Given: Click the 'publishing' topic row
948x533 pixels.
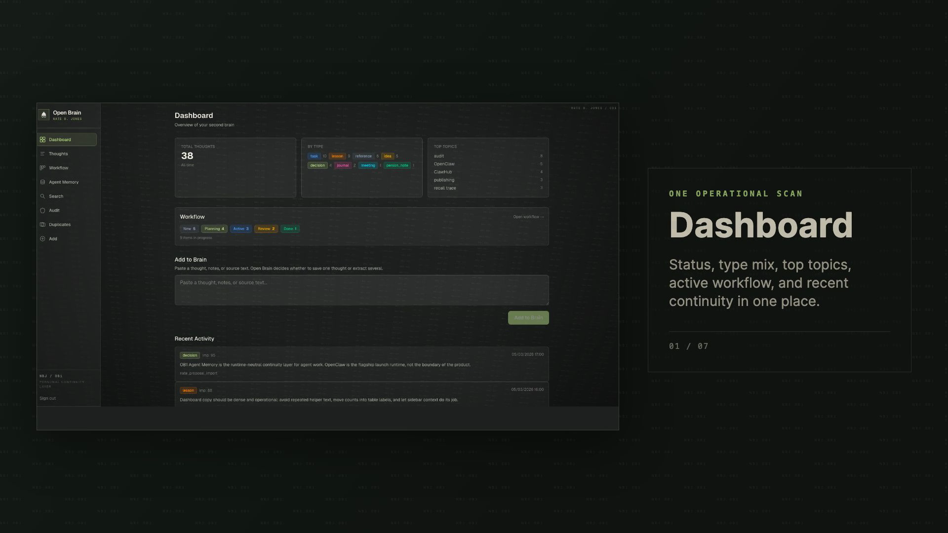Looking at the screenshot, I should click(488, 180).
